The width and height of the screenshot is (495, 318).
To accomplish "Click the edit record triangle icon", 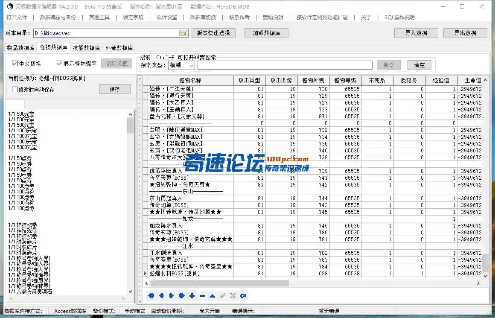I will pyautogui.click(x=212, y=295).
